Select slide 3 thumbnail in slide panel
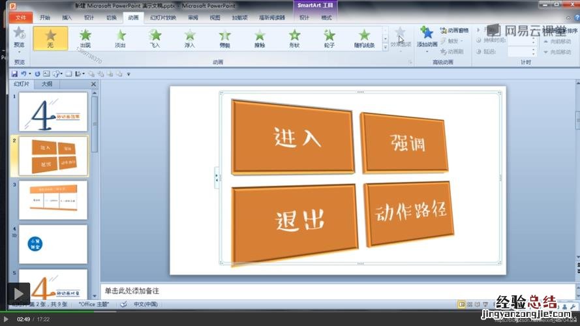 (x=53, y=200)
